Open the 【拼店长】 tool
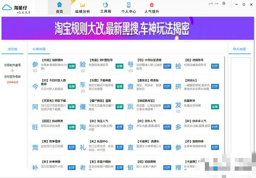Image resolution: width=256 pixels, height=178 pixels. 215,86
